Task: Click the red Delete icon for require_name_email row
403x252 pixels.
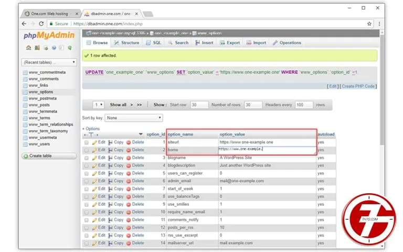Action: [129, 213]
